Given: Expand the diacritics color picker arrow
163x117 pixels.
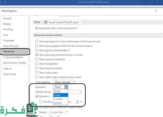Looking at the screenshot, I should pos(81,102).
